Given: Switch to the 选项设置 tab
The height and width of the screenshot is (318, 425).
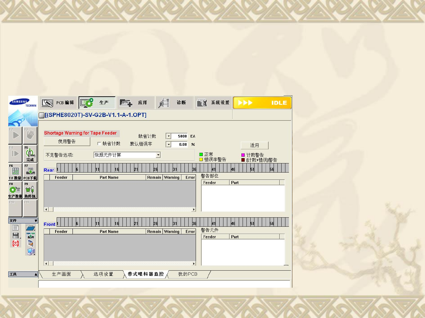Looking at the screenshot, I should [103, 274].
